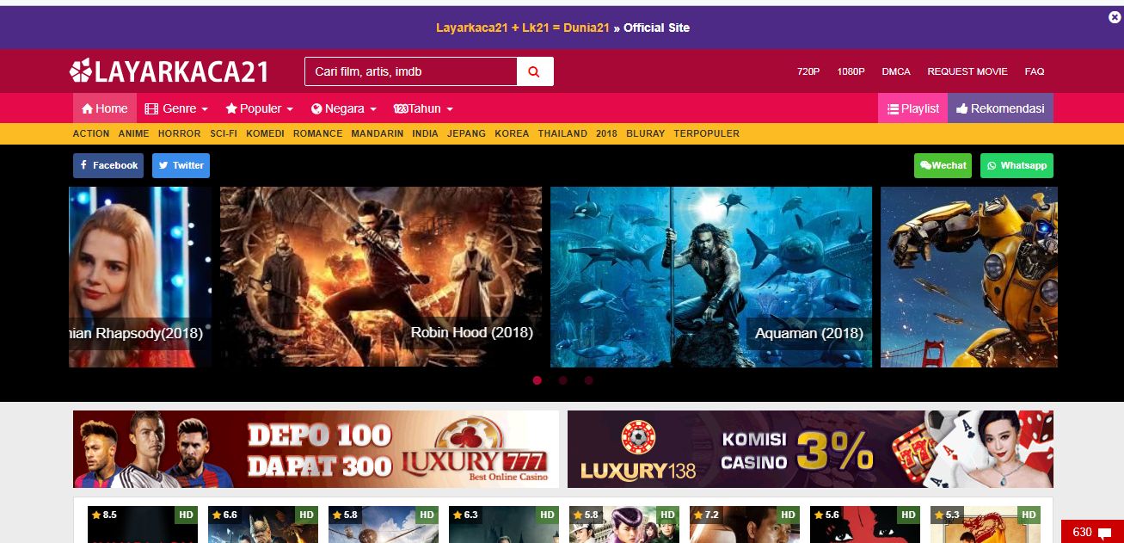The width and height of the screenshot is (1124, 543).
Task: Select the ACTION category
Action: click(91, 133)
